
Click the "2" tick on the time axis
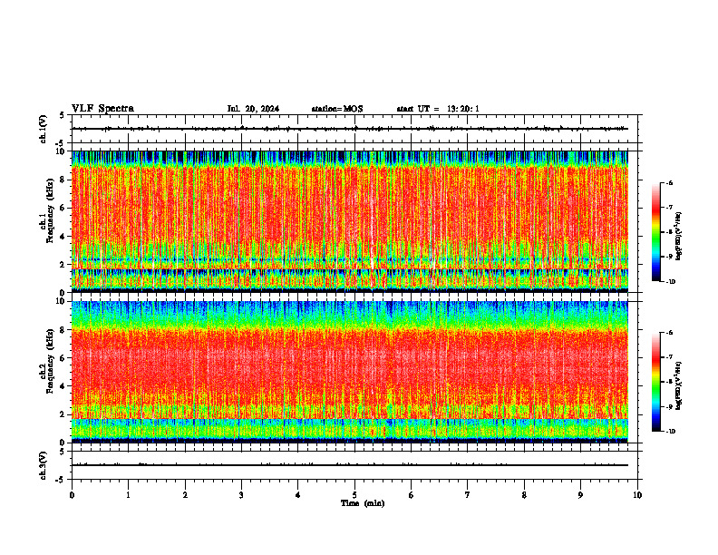tap(185, 495)
